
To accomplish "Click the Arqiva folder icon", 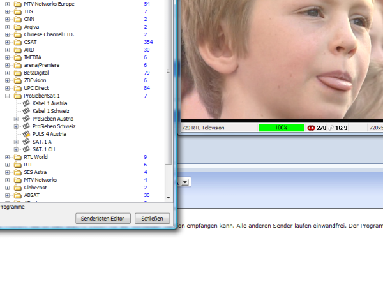I will (18, 27).
